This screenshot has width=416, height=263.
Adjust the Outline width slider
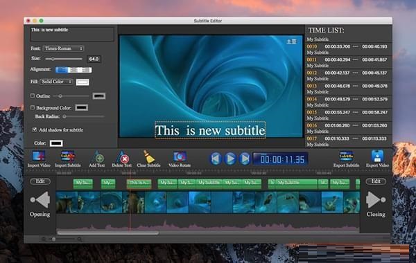(x=71, y=96)
